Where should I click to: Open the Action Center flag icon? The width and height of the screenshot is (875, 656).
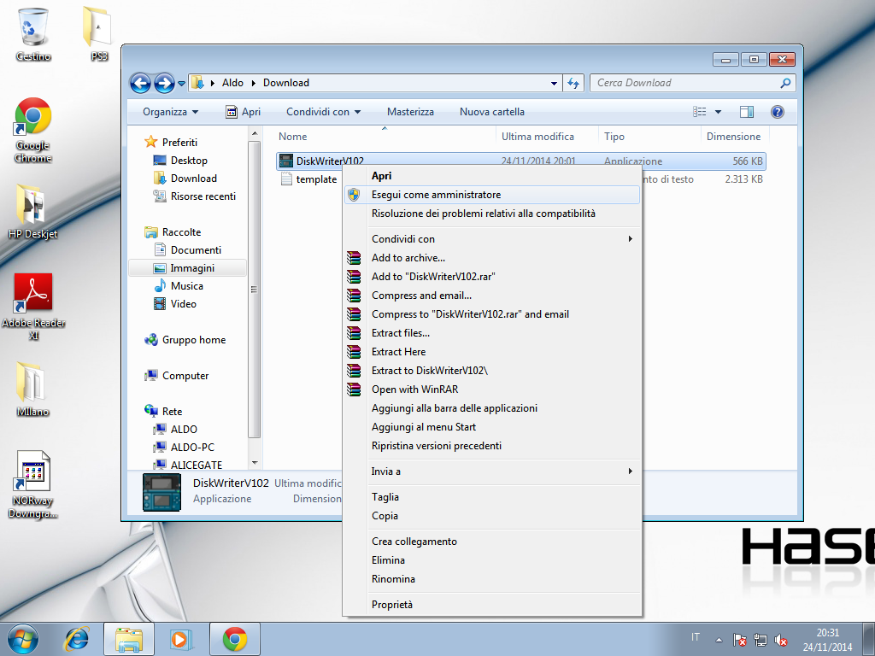click(739, 640)
